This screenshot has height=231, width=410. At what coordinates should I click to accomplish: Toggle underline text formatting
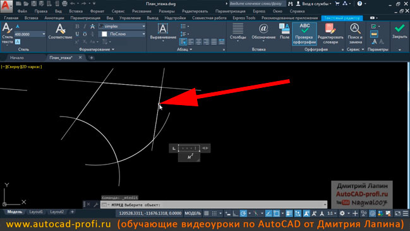tap(77, 34)
